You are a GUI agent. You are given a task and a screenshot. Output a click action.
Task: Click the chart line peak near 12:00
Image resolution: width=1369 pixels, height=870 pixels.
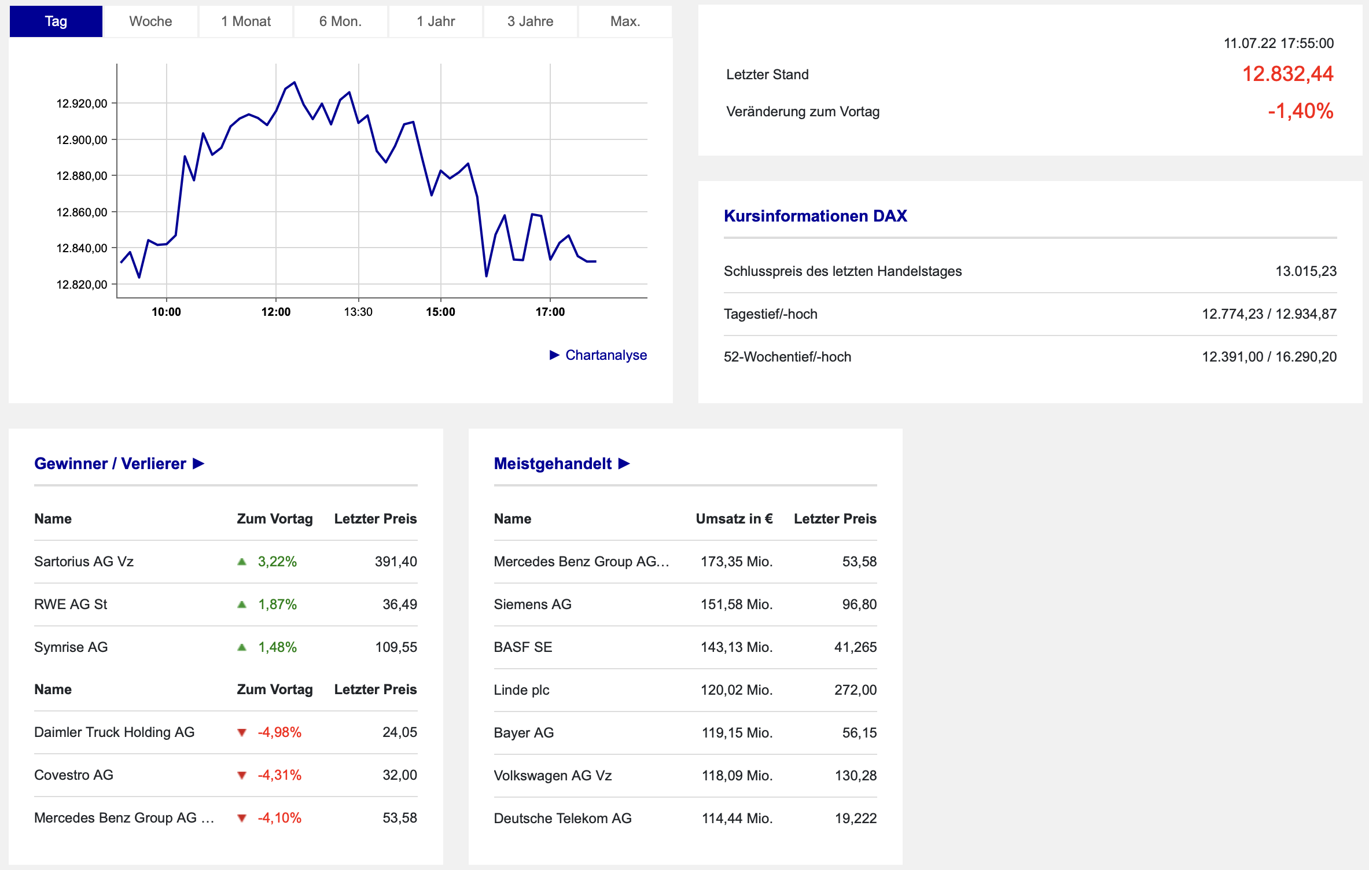pos(295,82)
